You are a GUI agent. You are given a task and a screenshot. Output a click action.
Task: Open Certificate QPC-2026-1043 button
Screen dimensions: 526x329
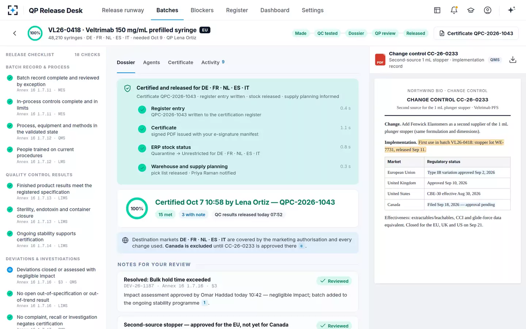(476, 33)
